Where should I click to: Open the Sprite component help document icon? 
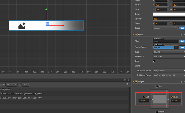[x=181, y=34]
